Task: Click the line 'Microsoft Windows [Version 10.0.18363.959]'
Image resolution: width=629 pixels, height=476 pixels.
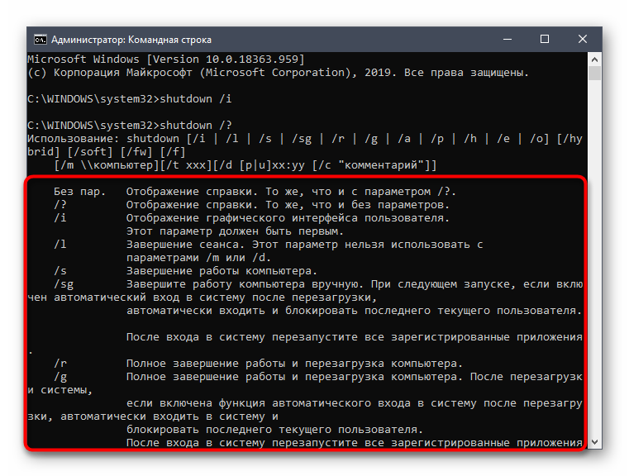Action: tap(166, 59)
